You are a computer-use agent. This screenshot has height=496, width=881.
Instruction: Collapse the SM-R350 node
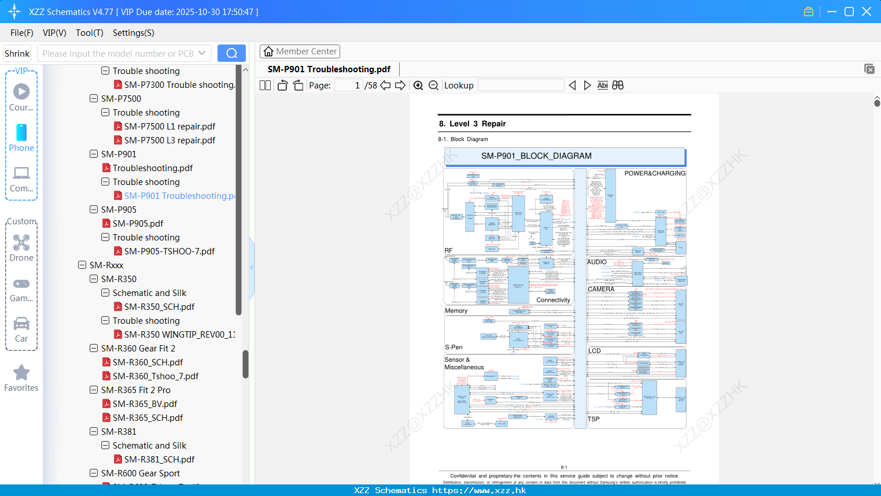(x=94, y=279)
